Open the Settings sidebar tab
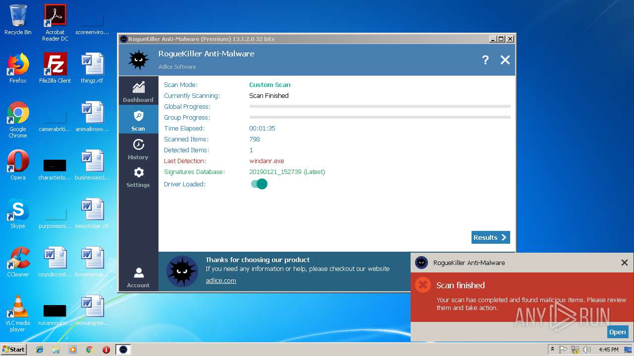This screenshot has height=356, width=634. point(138,177)
